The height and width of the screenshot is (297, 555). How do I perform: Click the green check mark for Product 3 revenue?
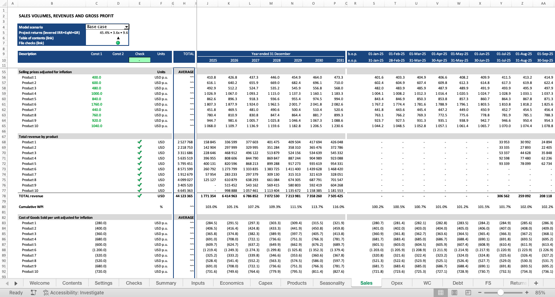point(140,153)
